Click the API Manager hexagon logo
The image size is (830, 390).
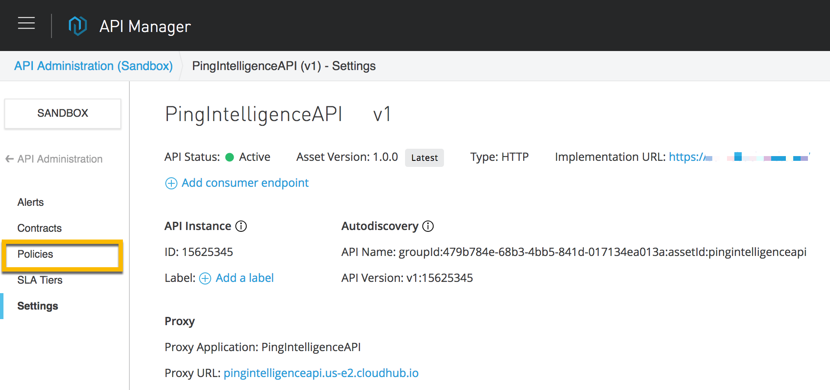78,26
